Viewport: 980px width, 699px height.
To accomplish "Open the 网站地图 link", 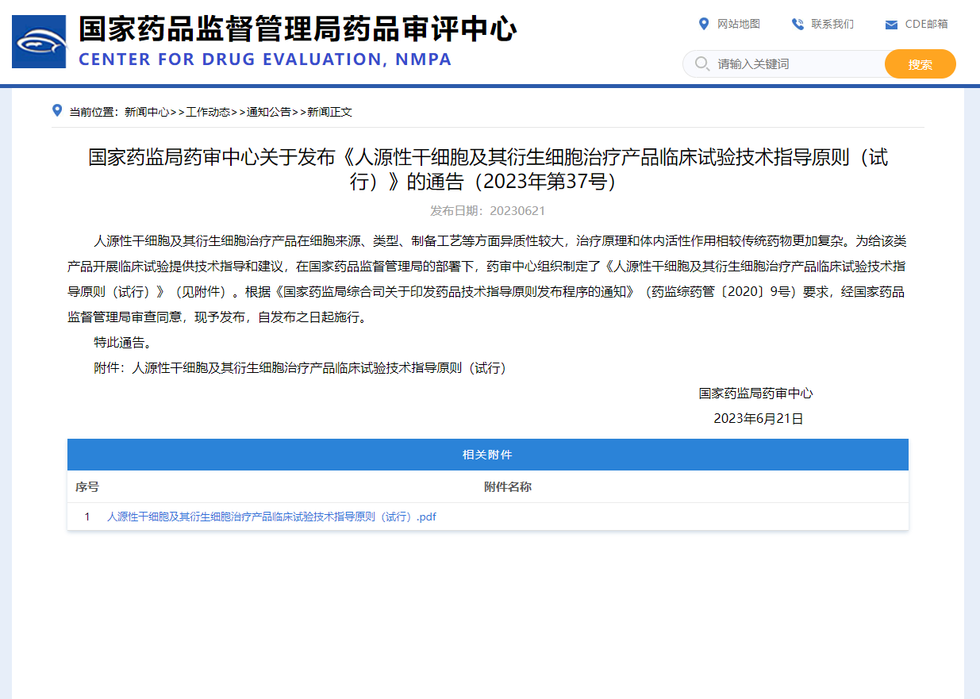I will click(x=739, y=24).
